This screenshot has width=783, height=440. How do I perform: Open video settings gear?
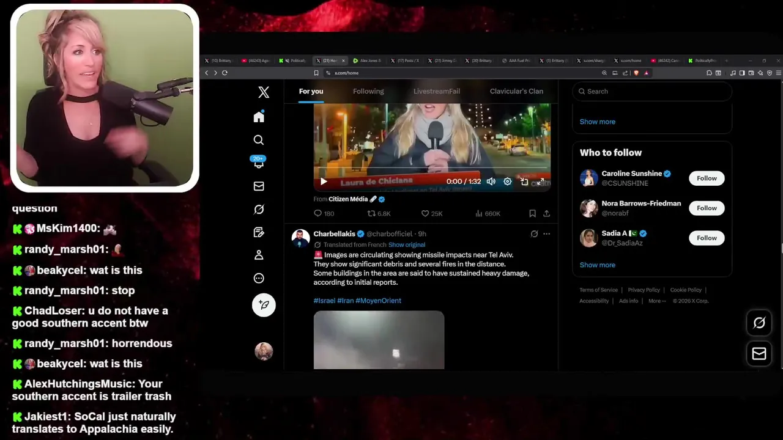coord(507,182)
